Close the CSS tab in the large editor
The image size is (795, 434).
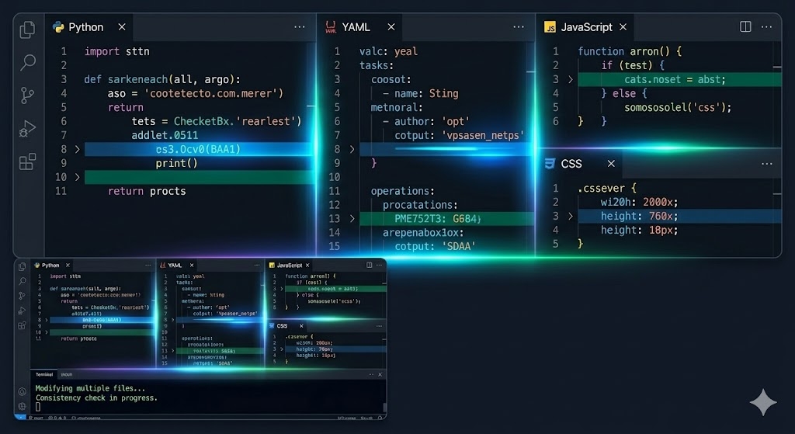611,163
